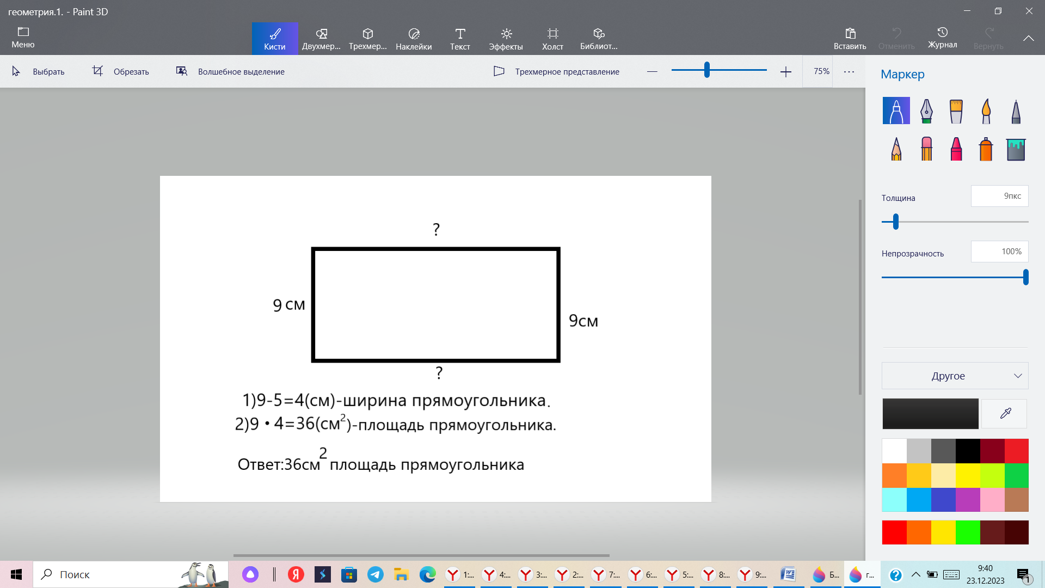Zoom out with the minus button
Image resolution: width=1045 pixels, height=588 pixels.
(652, 71)
